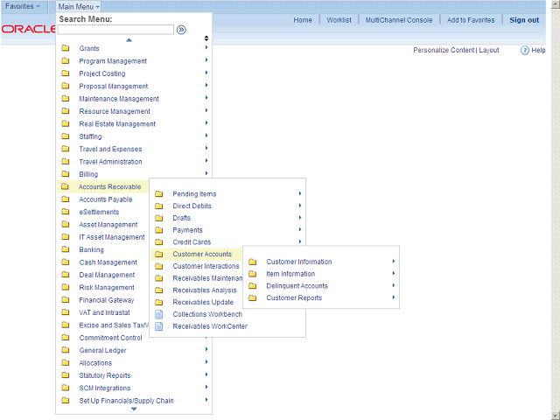560x420 pixels.
Task: Click the Staffing folder icon
Action: pyautogui.click(x=66, y=136)
